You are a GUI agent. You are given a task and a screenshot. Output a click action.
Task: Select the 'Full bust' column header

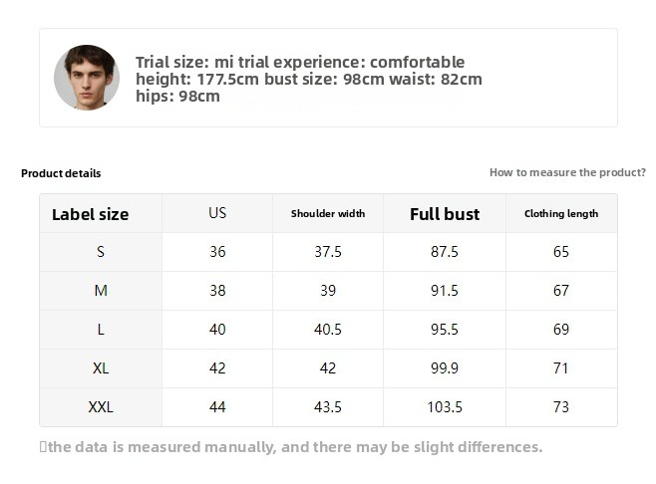pos(445,214)
